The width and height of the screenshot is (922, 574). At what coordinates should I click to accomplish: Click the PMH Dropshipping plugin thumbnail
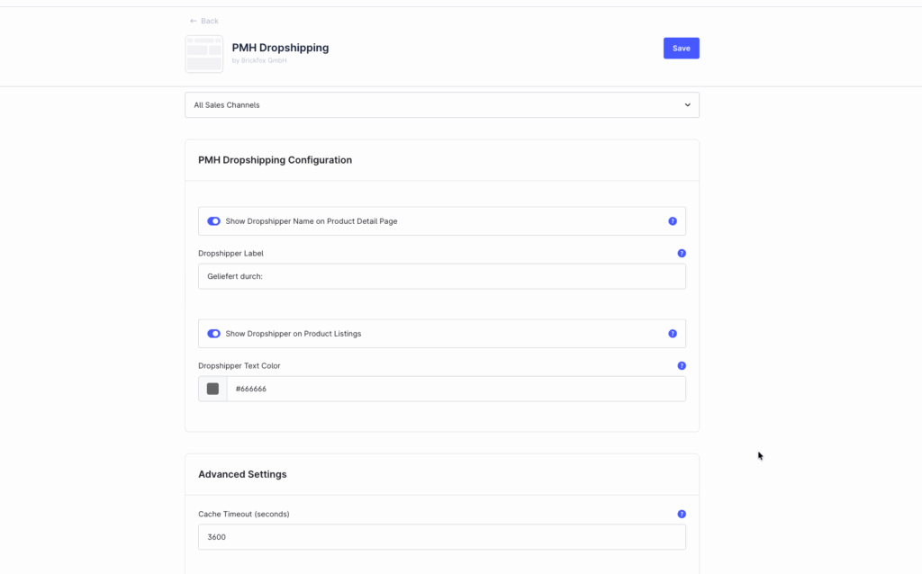pos(203,54)
